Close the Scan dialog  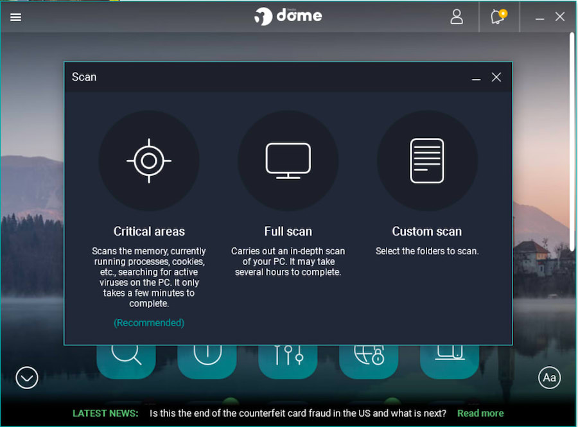496,77
